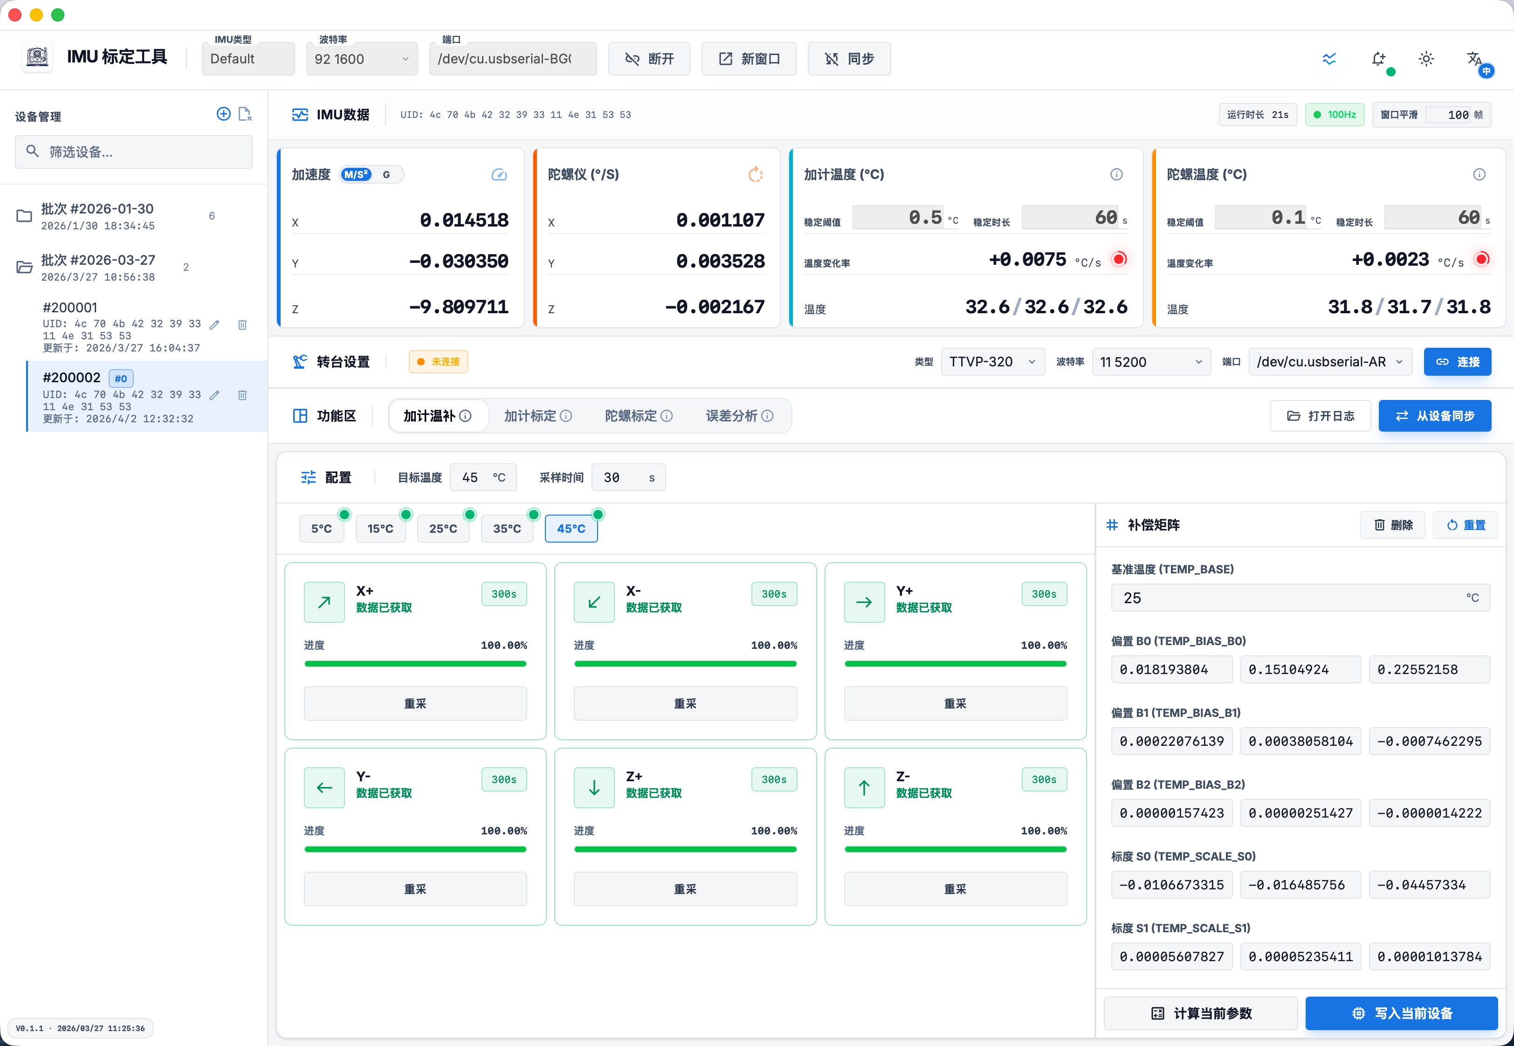Click the X+ progress bar

(x=415, y=664)
